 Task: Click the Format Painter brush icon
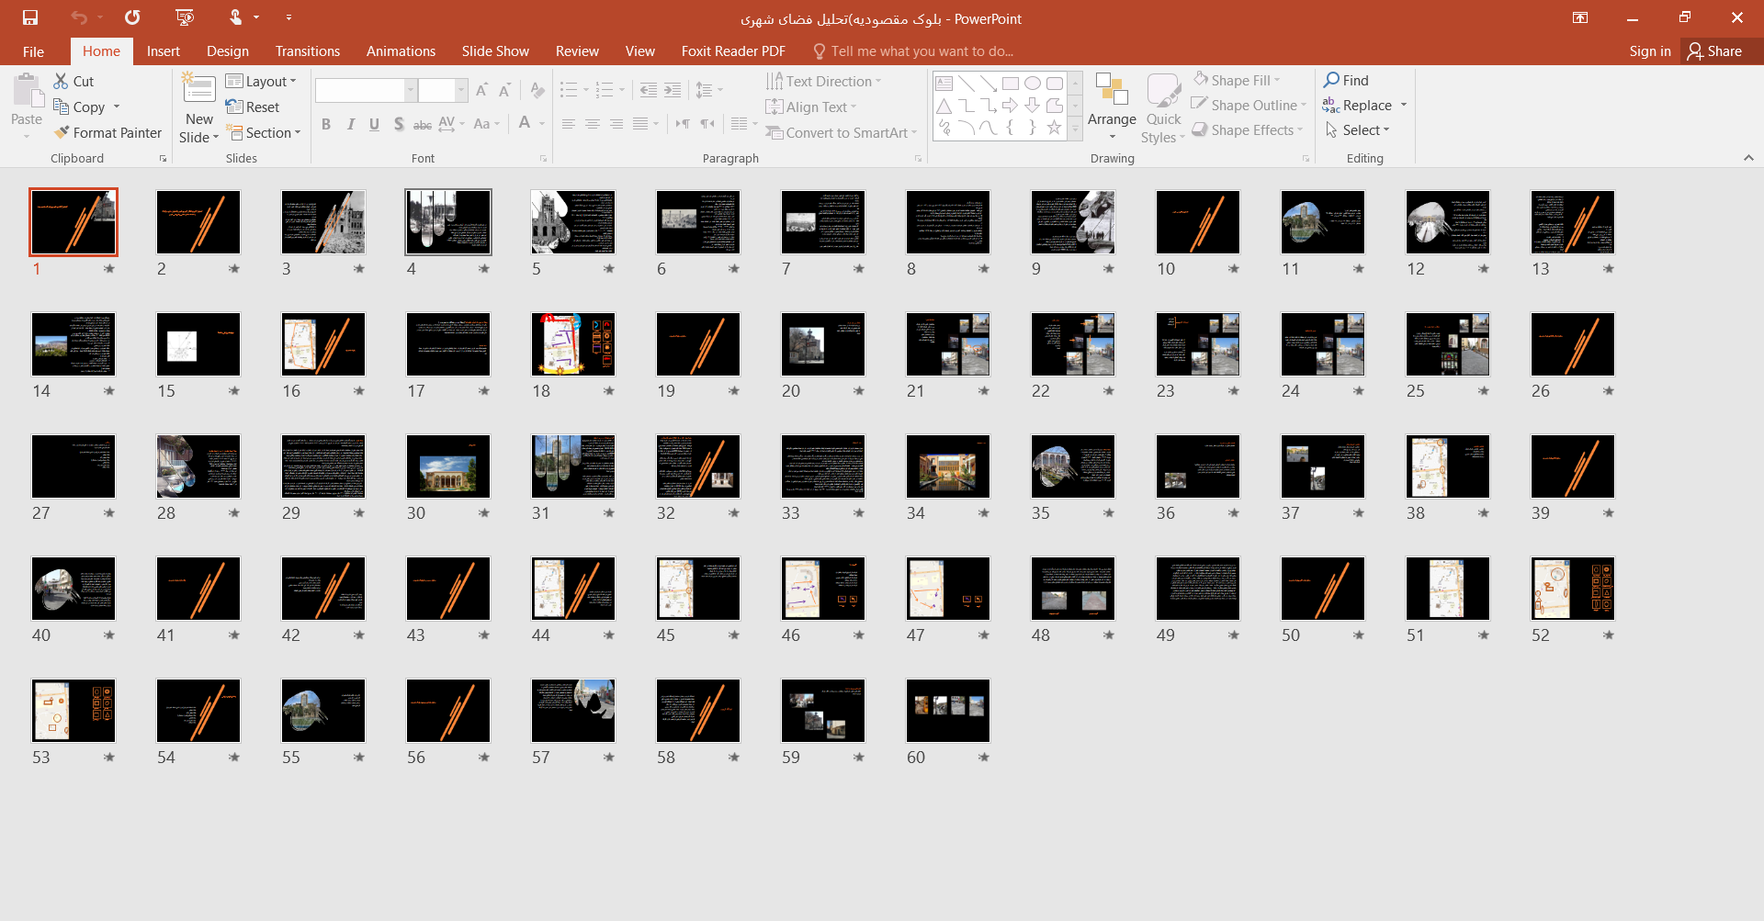[x=62, y=133]
